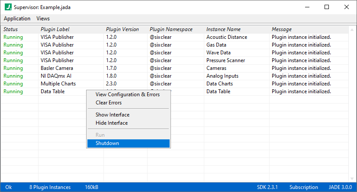Click the JADE app icon in title bar
The width and height of the screenshot is (357, 192).
[x=8, y=7]
